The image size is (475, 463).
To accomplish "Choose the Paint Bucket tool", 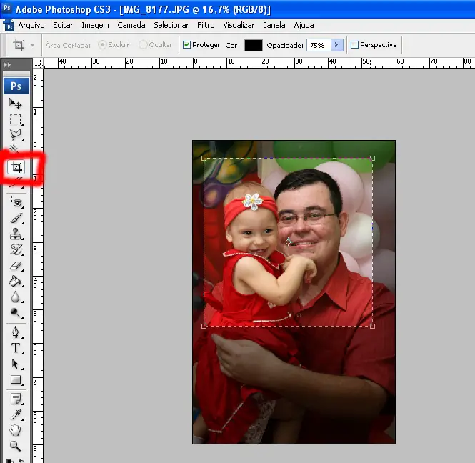I will 16,282.
